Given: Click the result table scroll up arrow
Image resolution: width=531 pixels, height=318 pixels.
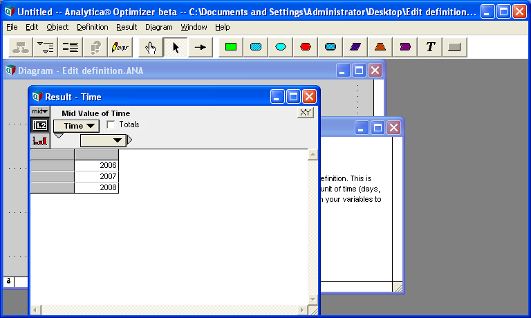Looking at the screenshot, I should (313, 155).
